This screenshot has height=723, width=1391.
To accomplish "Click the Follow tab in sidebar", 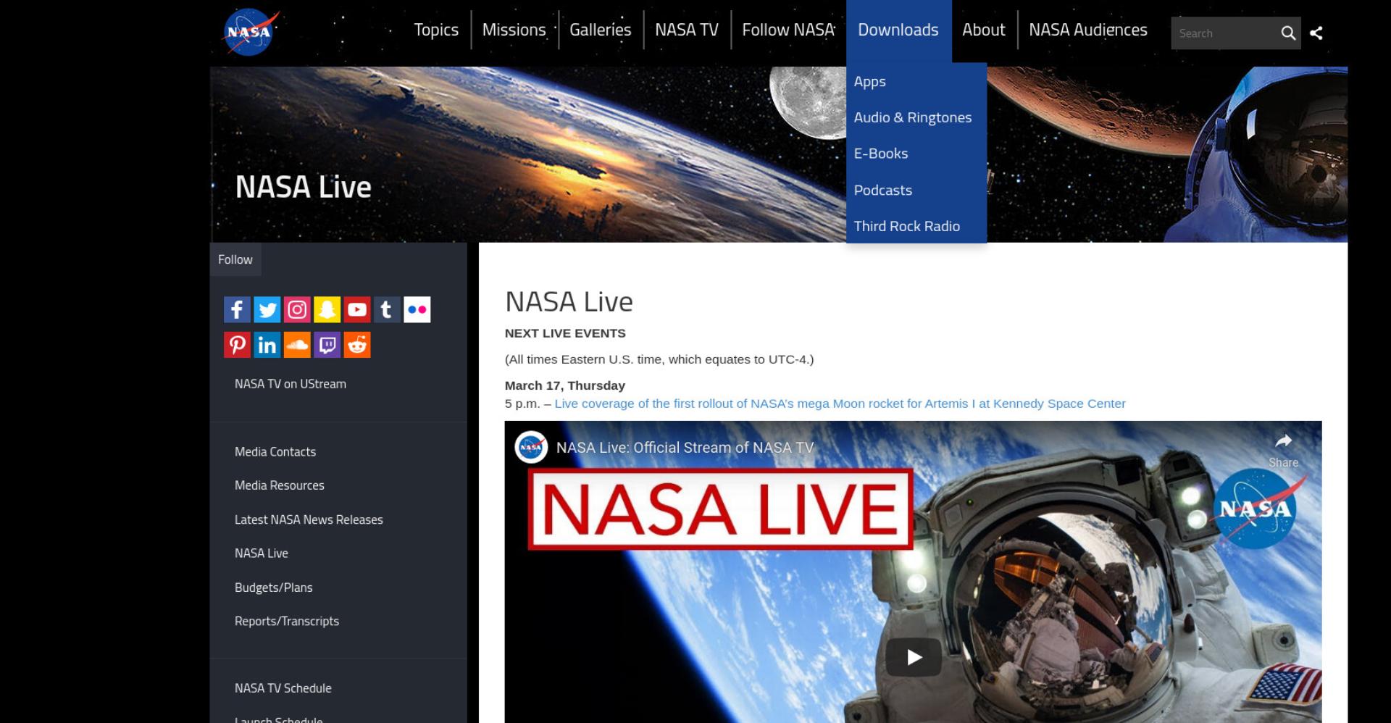I will click(x=235, y=259).
